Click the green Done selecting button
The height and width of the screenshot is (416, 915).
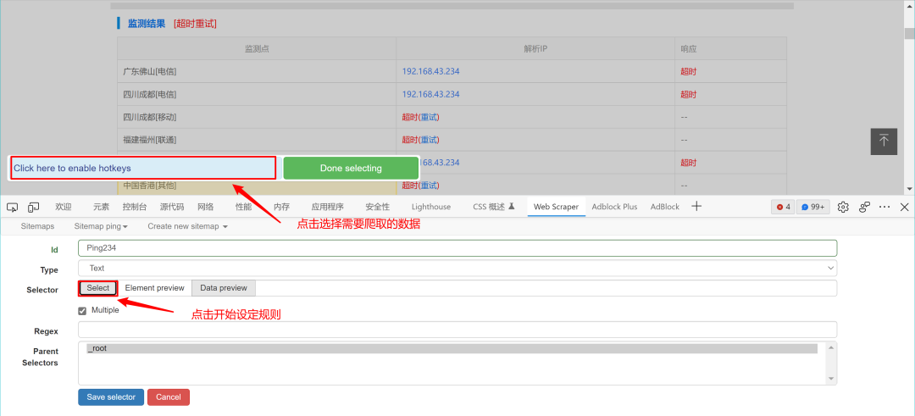[x=351, y=168]
